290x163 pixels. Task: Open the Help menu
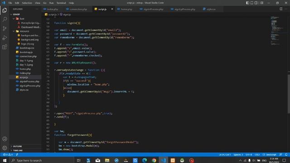point(72,3)
